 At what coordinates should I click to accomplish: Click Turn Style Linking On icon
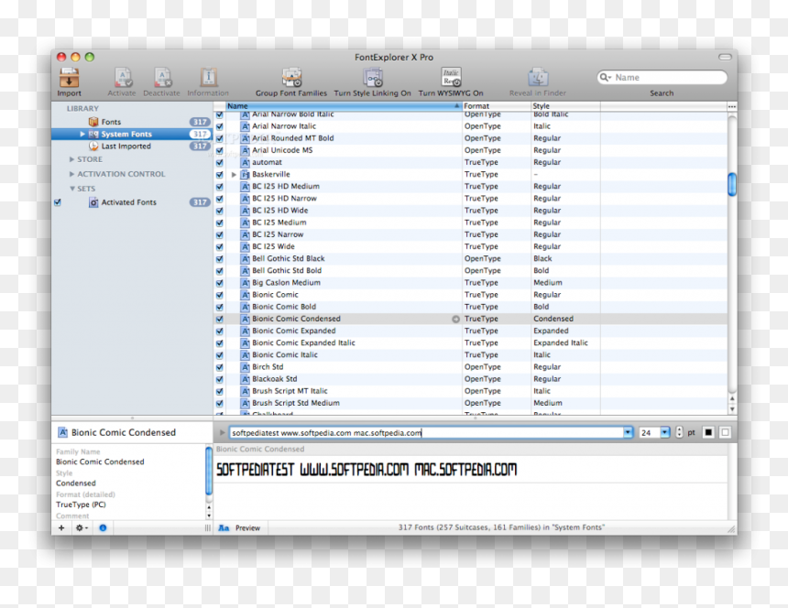(x=372, y=78)
